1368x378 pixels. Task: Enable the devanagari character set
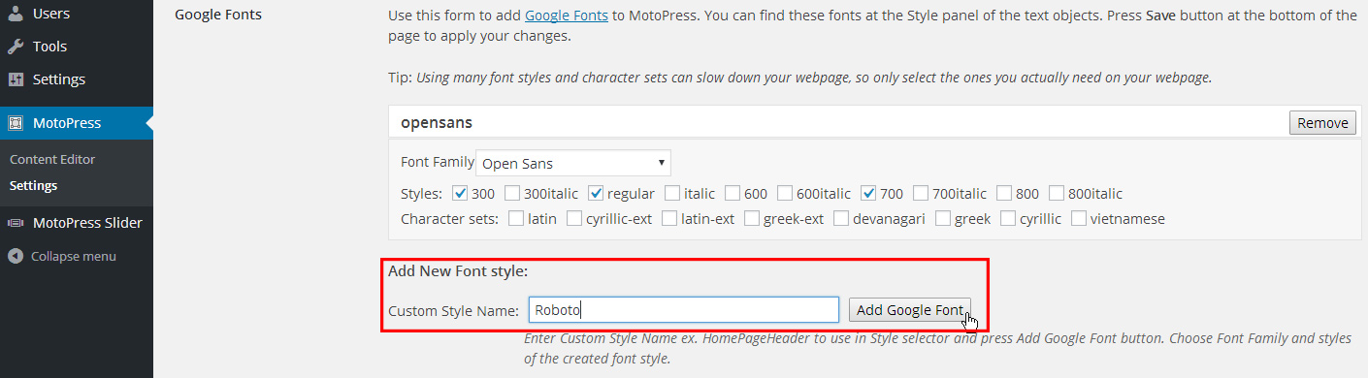[x=842, y=218]
